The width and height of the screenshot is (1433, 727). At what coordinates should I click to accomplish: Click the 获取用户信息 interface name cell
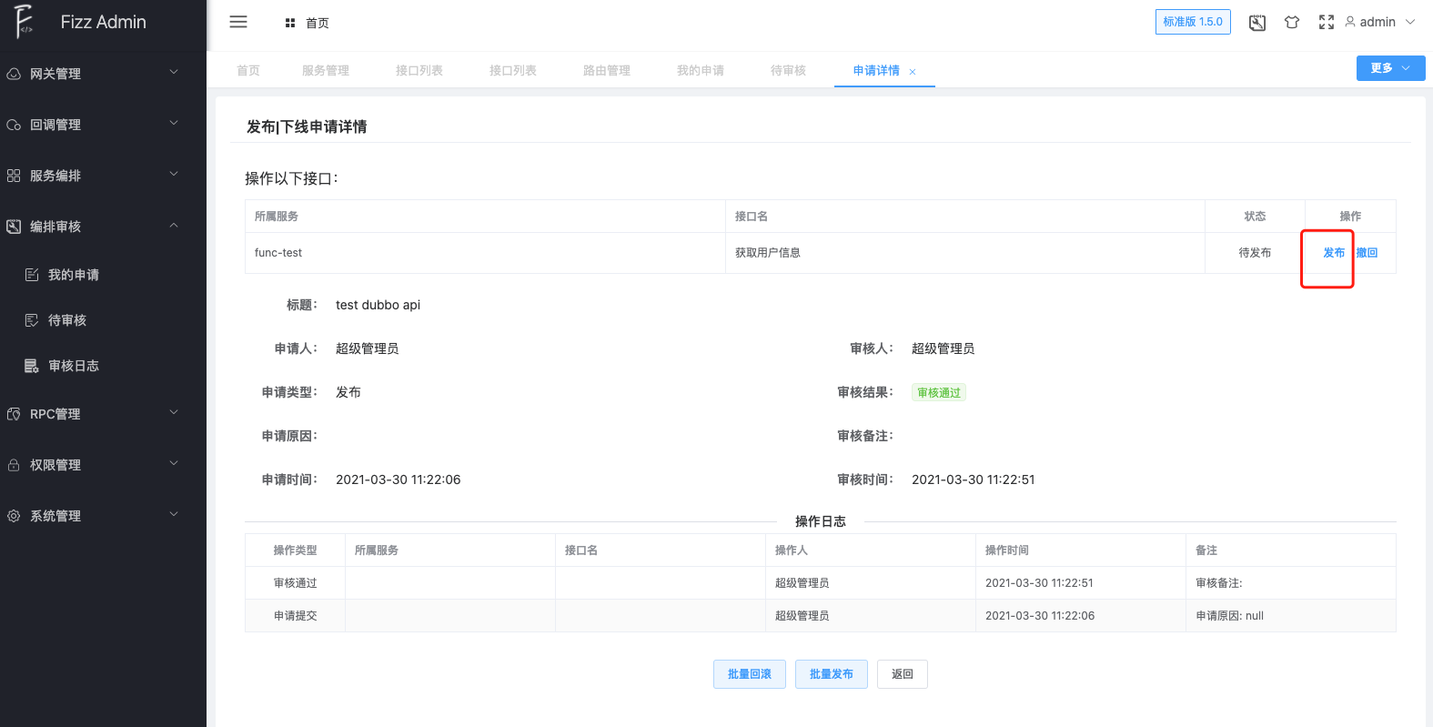pos(965,253)
